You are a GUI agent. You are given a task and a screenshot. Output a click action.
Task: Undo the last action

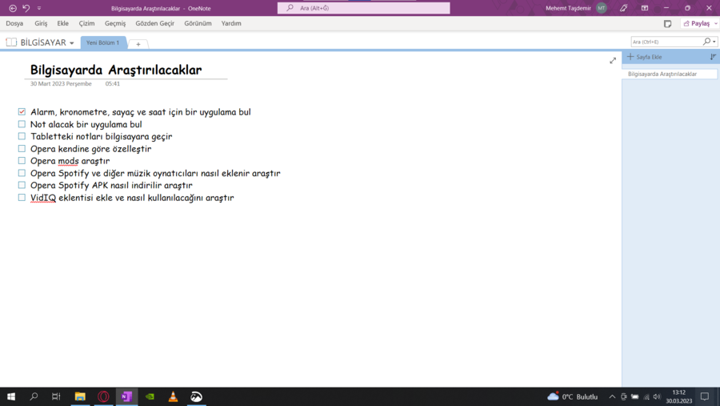26,8
